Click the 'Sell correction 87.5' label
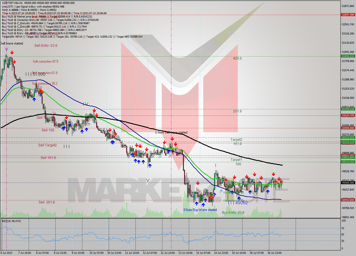 pyautogui.click(x=46, y=61)
